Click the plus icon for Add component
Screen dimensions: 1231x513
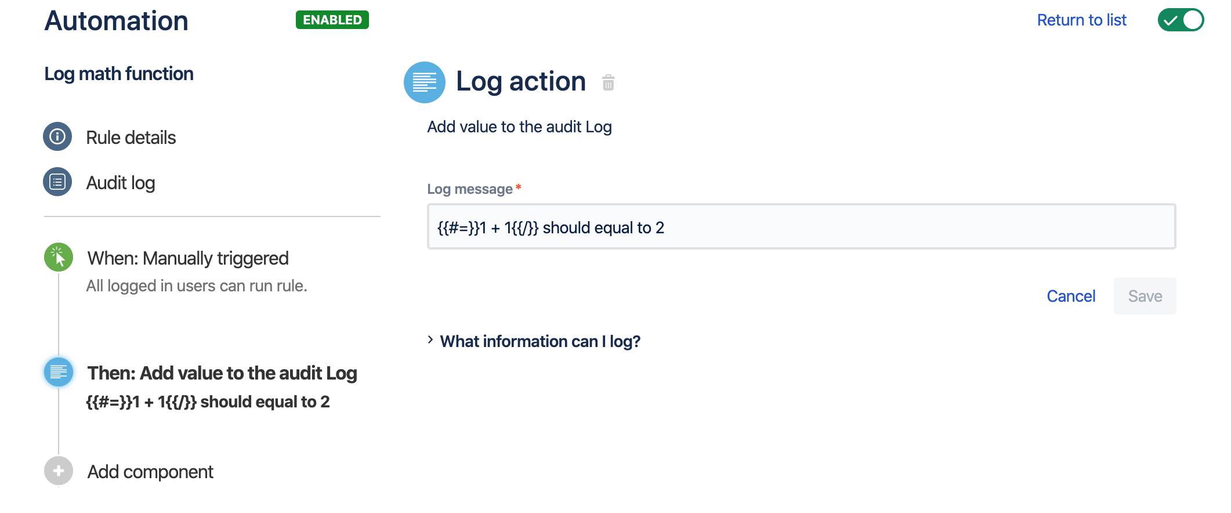tap(59, 471)
